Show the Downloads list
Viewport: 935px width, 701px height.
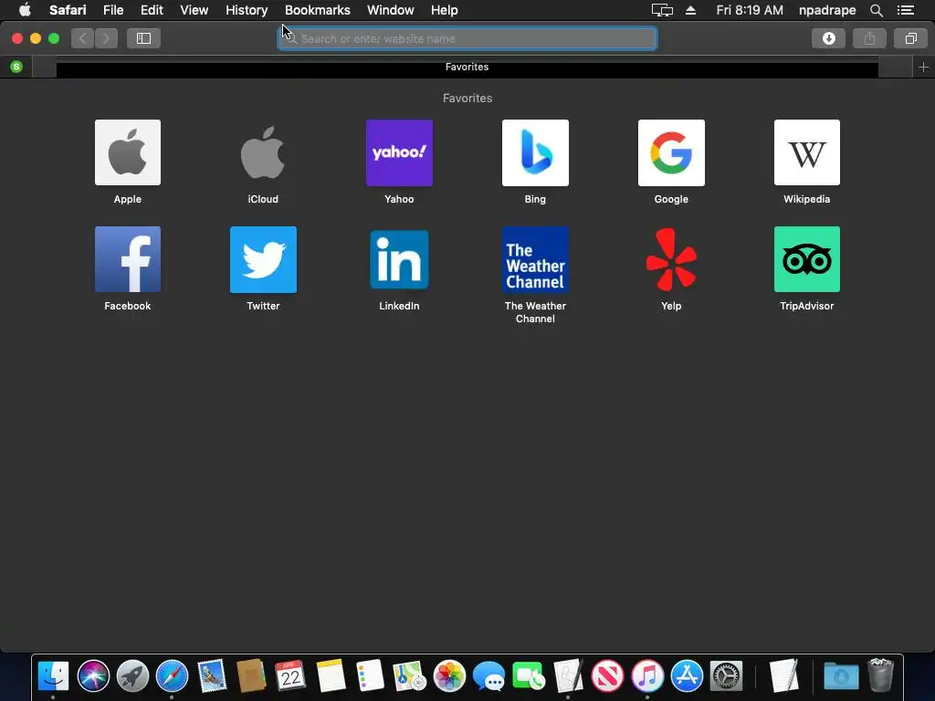[x=828, y=38]
